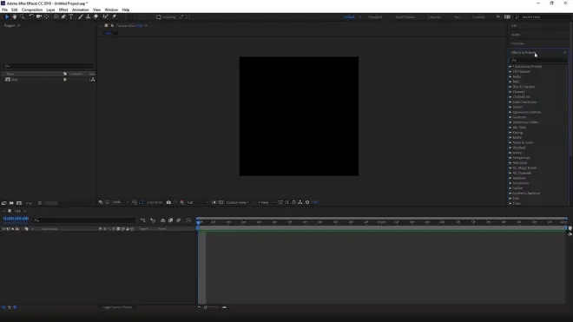Viewport: 573px width, 322px height.
Task: Open the Effects & Presets panel menu icon
Action: [x=564, y=53]
